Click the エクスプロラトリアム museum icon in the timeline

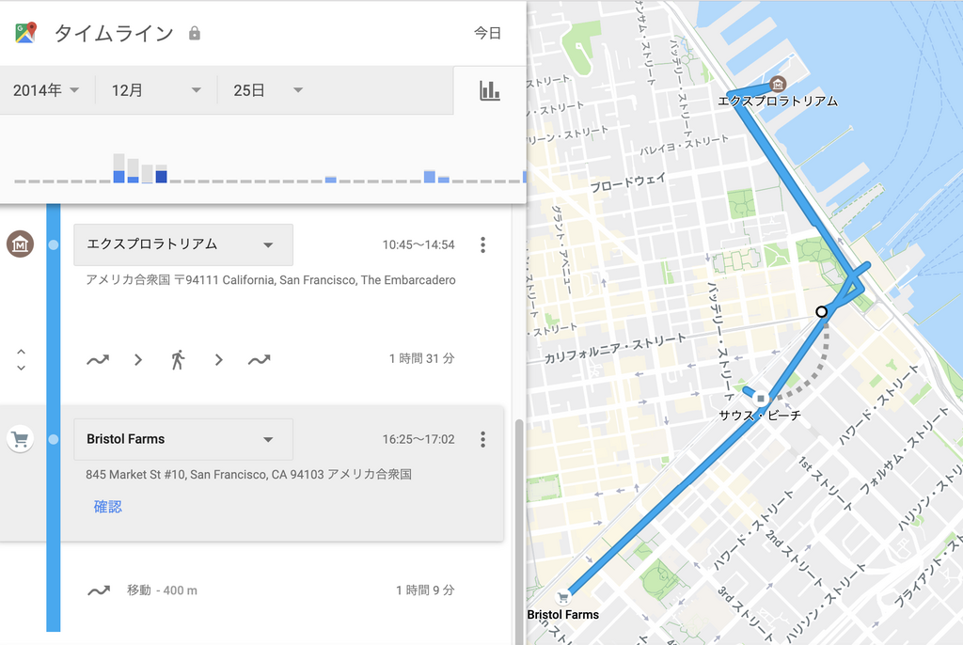tap(20, 244)
